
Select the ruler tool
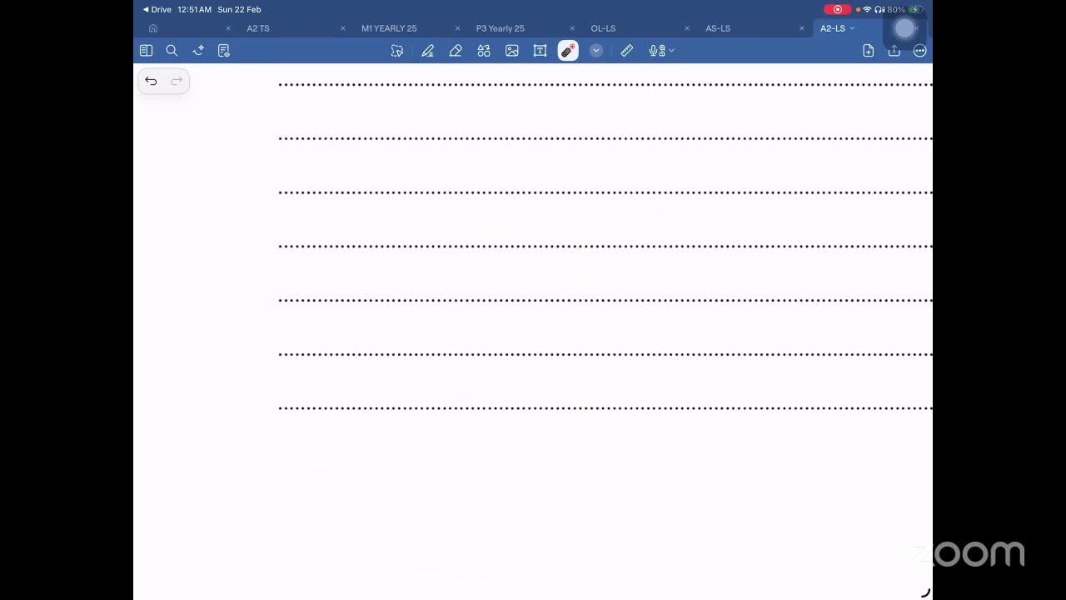click(627, 51)
